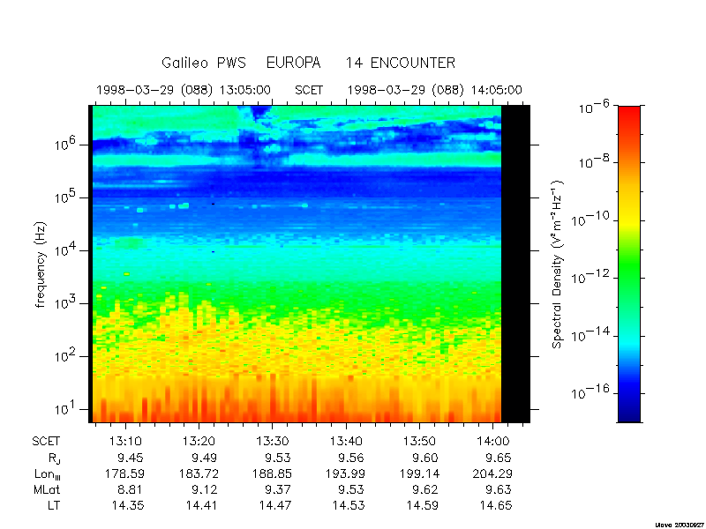
Task: Click the MLat value '9.63'
Action: click(499, 489)
